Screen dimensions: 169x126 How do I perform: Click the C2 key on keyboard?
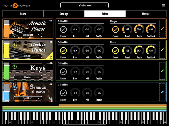32,122
